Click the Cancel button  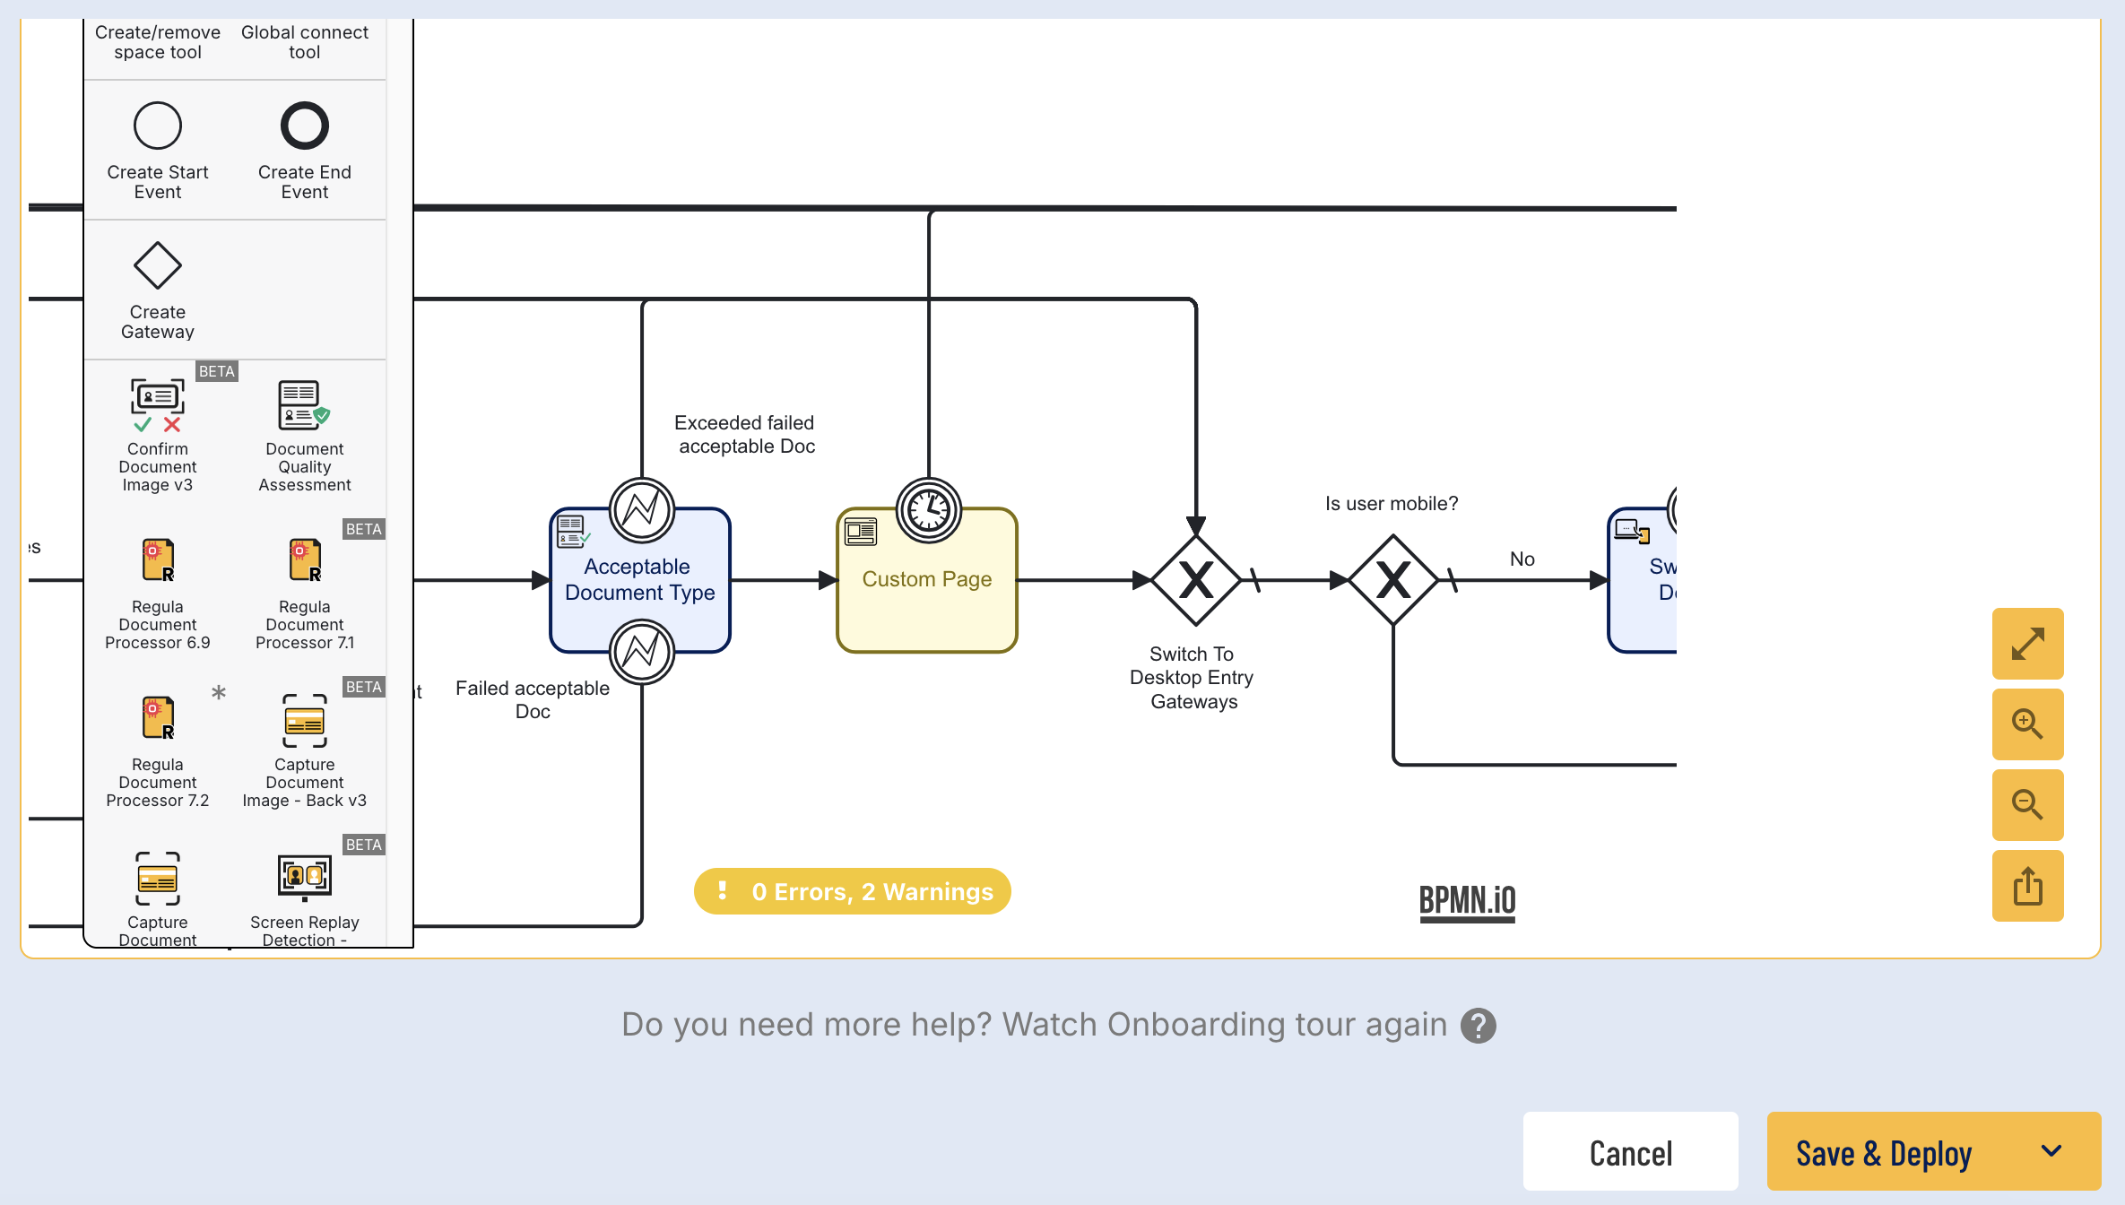pyautogui.click(x=1631, y=1151)
